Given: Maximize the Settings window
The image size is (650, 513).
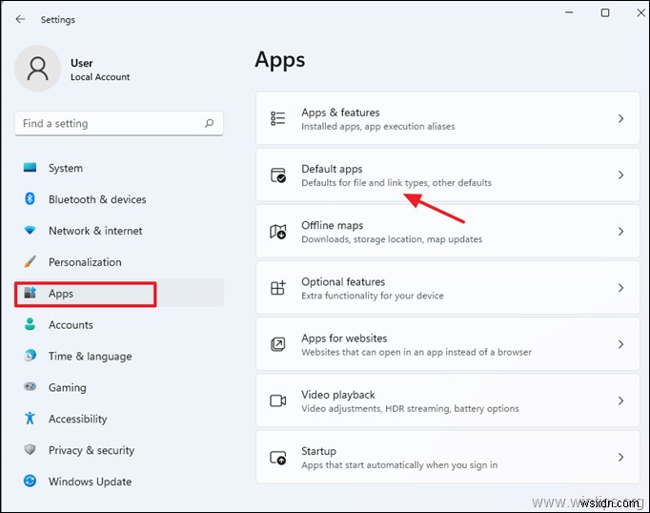Looking at the screenshot, I should pyautogui.click(x=605, y=12).
